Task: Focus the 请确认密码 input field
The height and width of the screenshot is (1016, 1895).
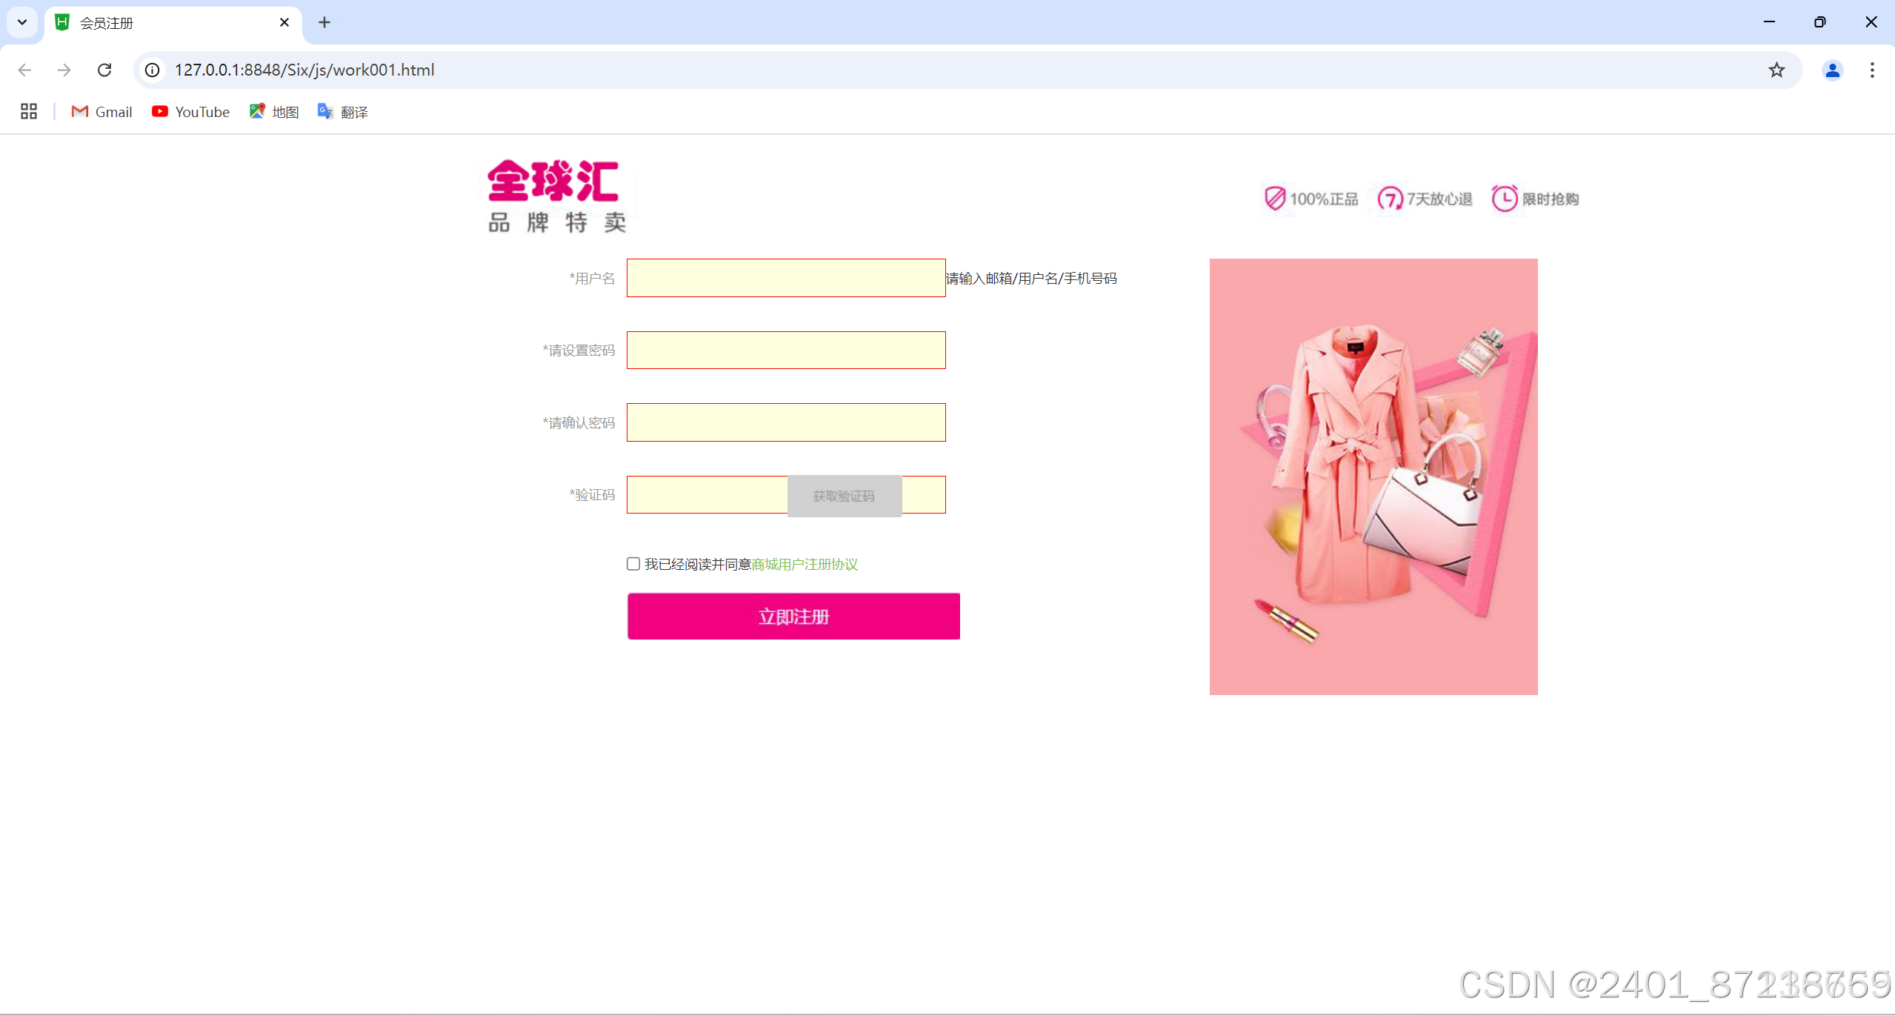Action: pos(785,422)
